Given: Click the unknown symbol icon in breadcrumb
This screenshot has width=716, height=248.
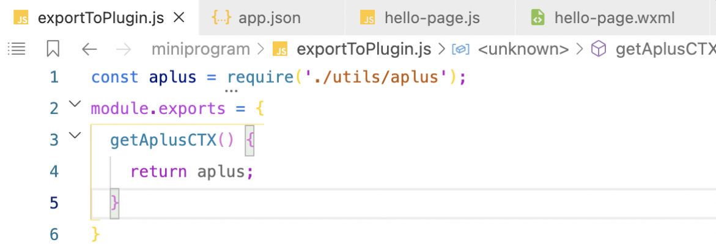Looking at the screenshot, I should 460,49.
